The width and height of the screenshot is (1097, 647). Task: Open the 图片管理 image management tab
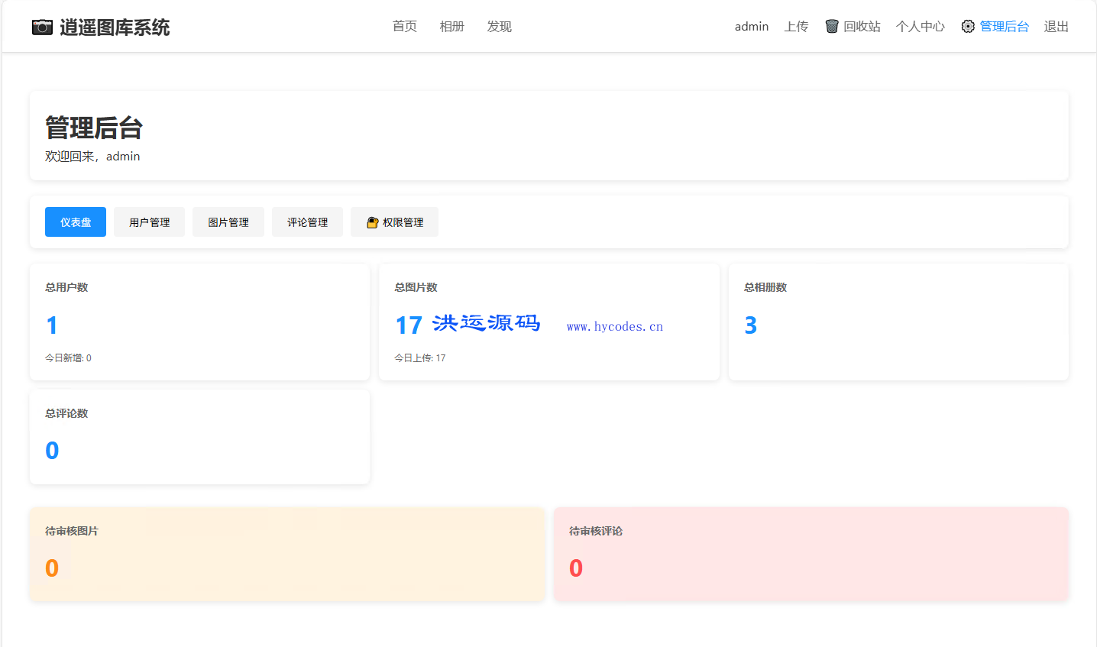click(x=228, y=222)
